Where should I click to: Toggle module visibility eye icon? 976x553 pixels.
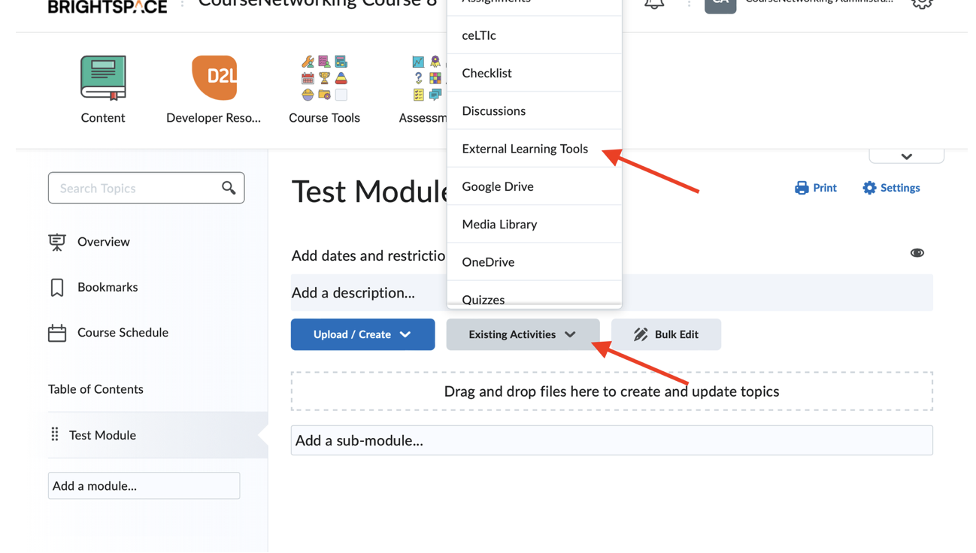[x=917, y=253]
